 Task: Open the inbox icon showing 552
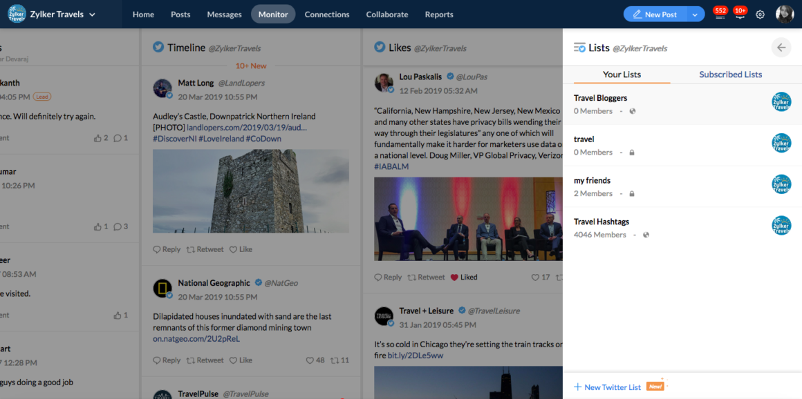tap(720, 14)
